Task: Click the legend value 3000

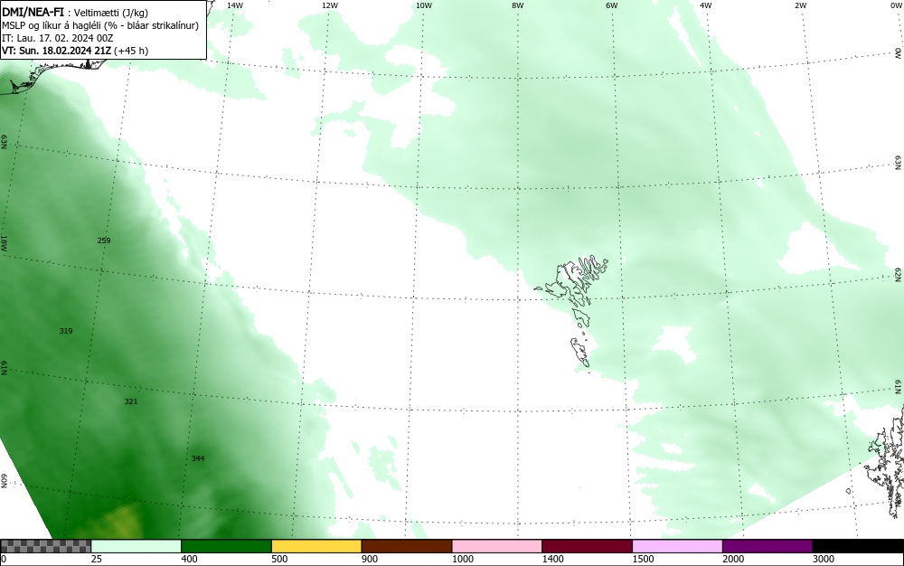Action: 824,559
